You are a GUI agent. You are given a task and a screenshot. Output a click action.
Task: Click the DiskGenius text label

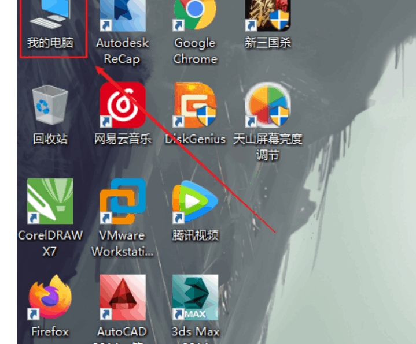coord(195,139)
